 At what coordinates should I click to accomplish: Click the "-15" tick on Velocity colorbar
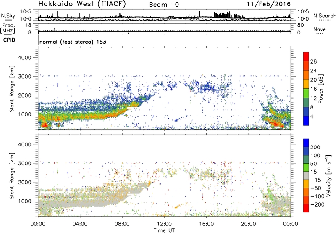(x=316, y=180)
